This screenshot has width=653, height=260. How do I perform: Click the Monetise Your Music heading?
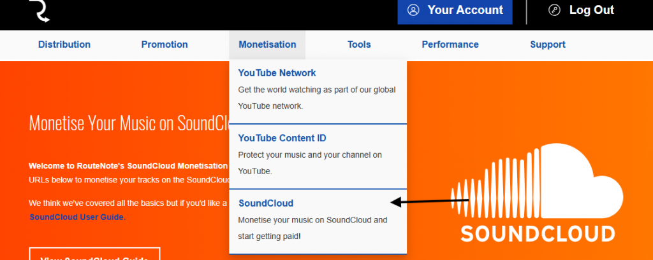tap(128, 123)
